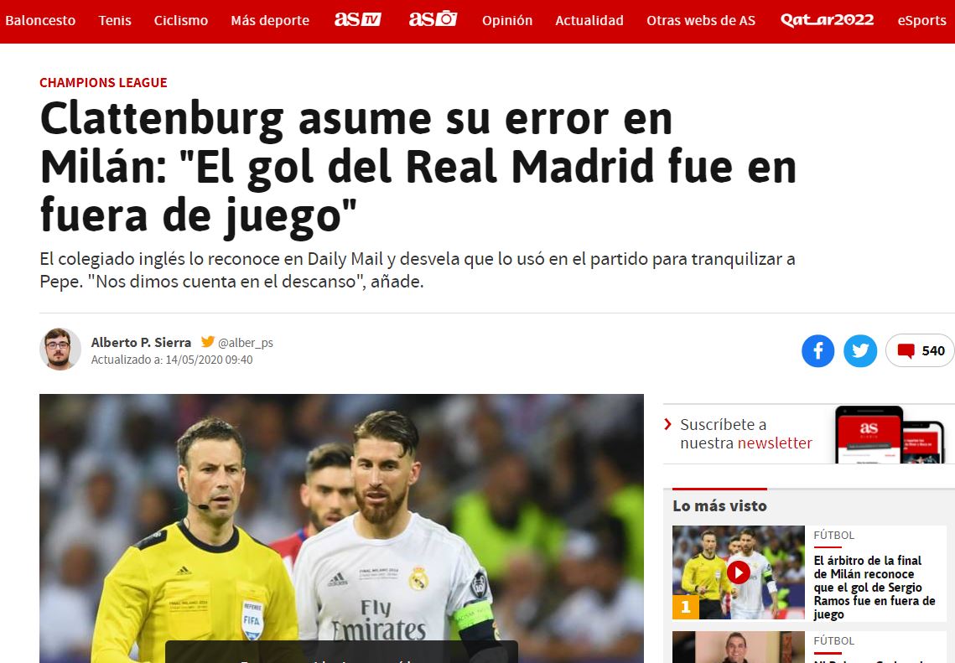Open eSports section
Screen dimensions: 955x663
(x=921, y=21)
